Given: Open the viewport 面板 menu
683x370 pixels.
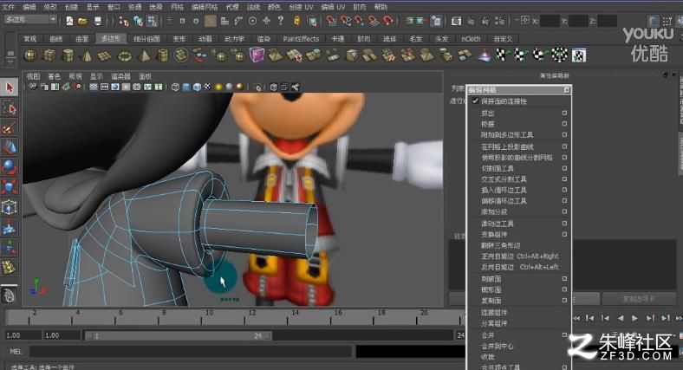Looking at the screenshot, I should tap(145, 76).
